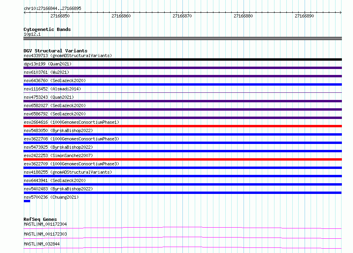Screen dimensions: 353x253
Task: Click the red esv2422253 variant bar
Action: tap(182, 159)
